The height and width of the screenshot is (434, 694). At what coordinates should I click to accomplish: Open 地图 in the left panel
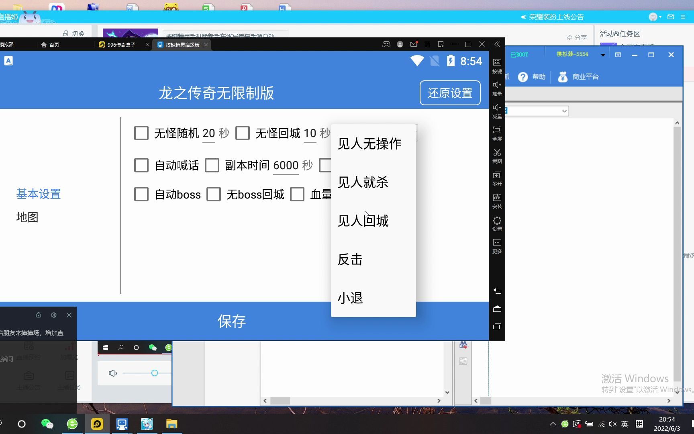tap(27, 217)
